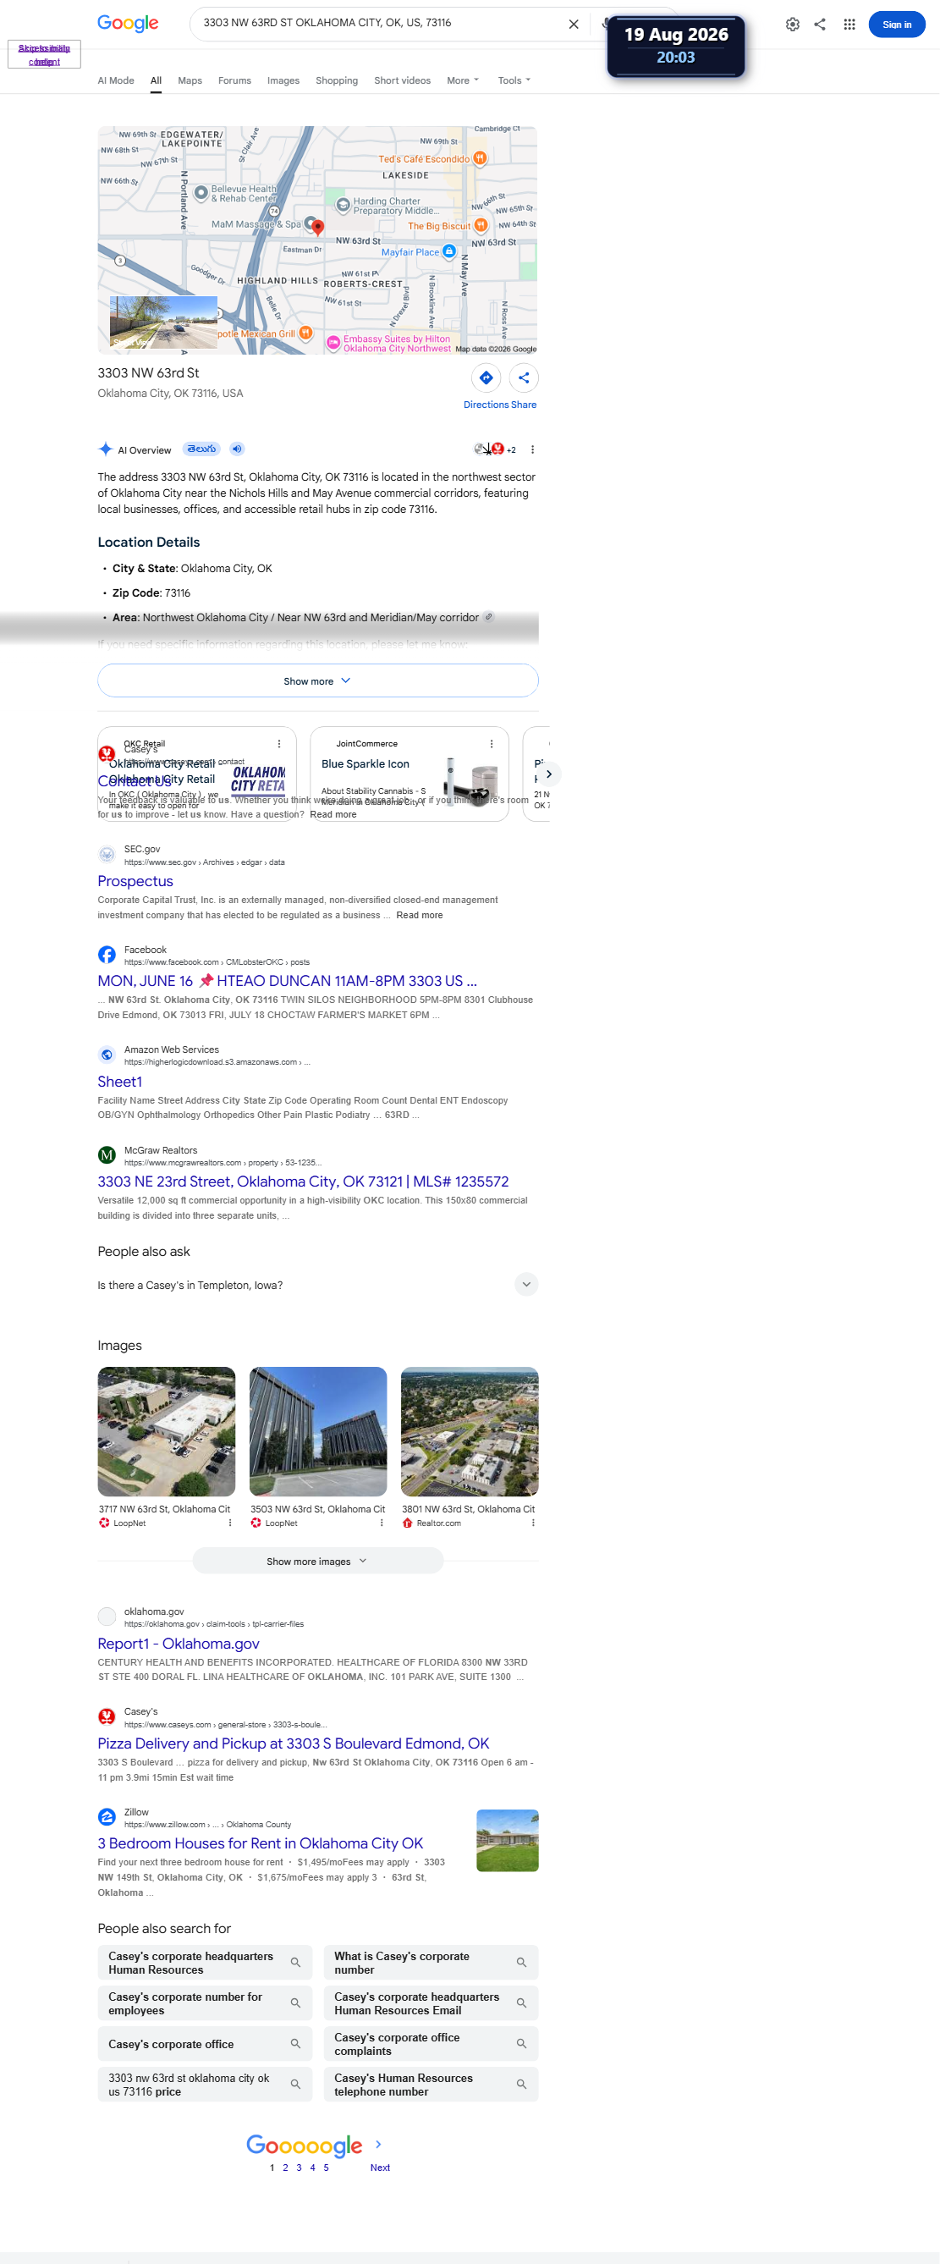Search Casey's corporate headquarters Human Resources

[x=205, y=1964]
